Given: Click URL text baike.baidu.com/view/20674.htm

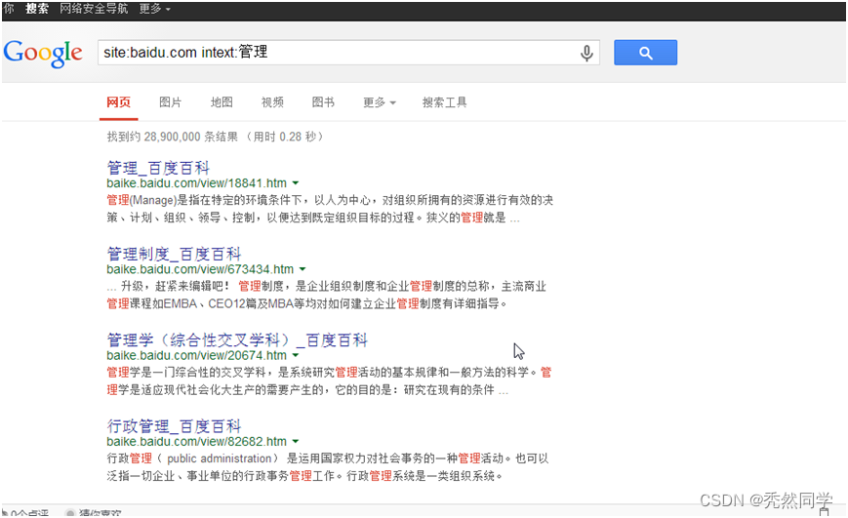Looking at the screenshot, I should pyautogui.click(x=197, y=355).
